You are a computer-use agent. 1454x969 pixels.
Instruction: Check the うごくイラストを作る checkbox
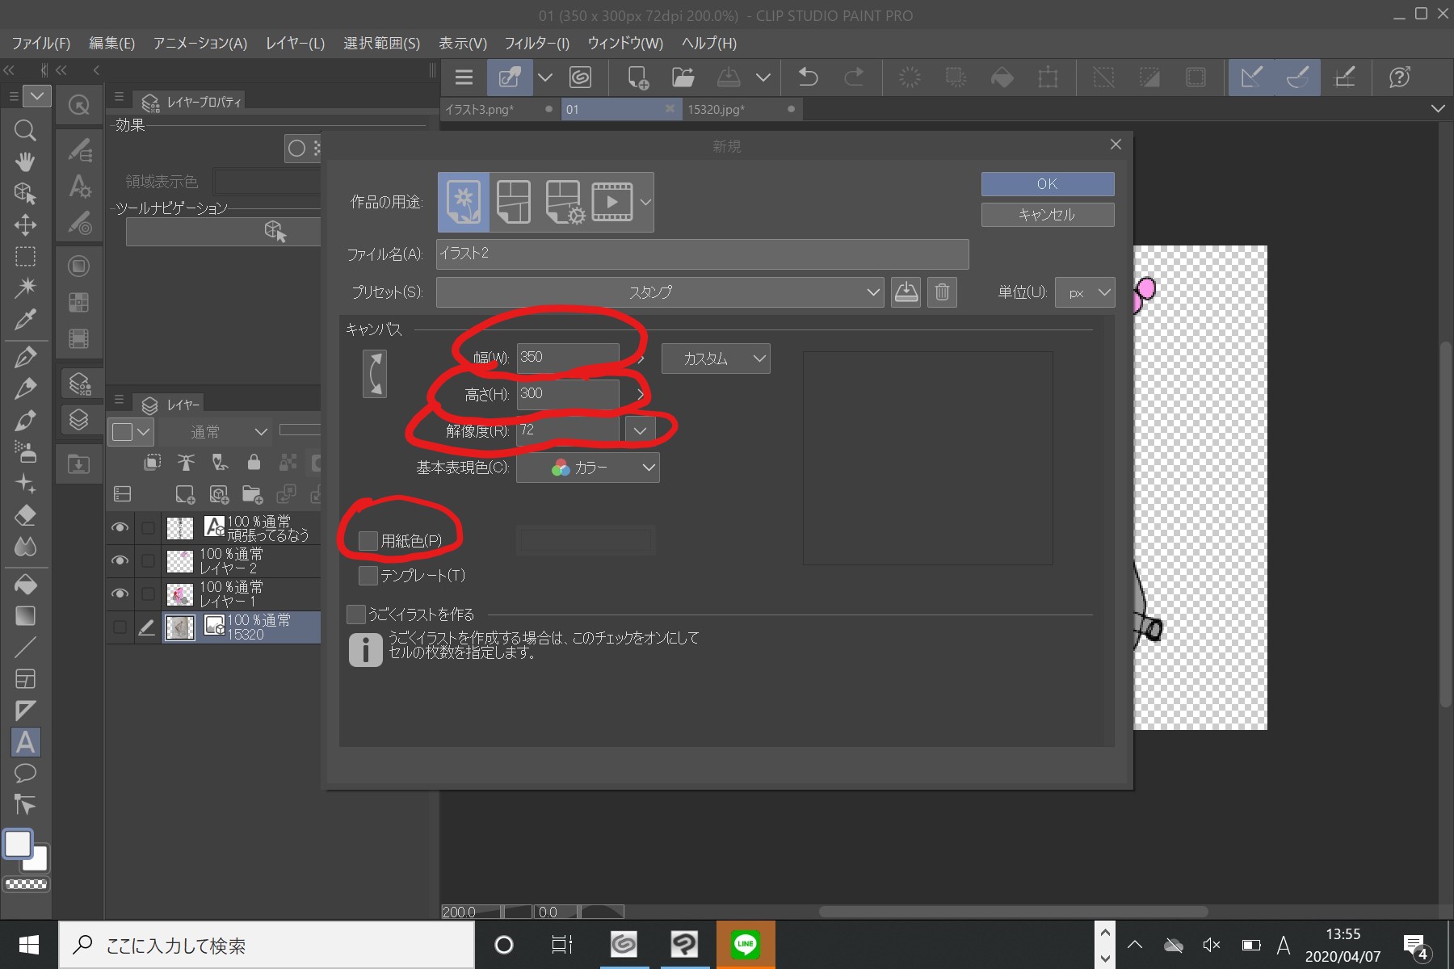coord(355,615)
